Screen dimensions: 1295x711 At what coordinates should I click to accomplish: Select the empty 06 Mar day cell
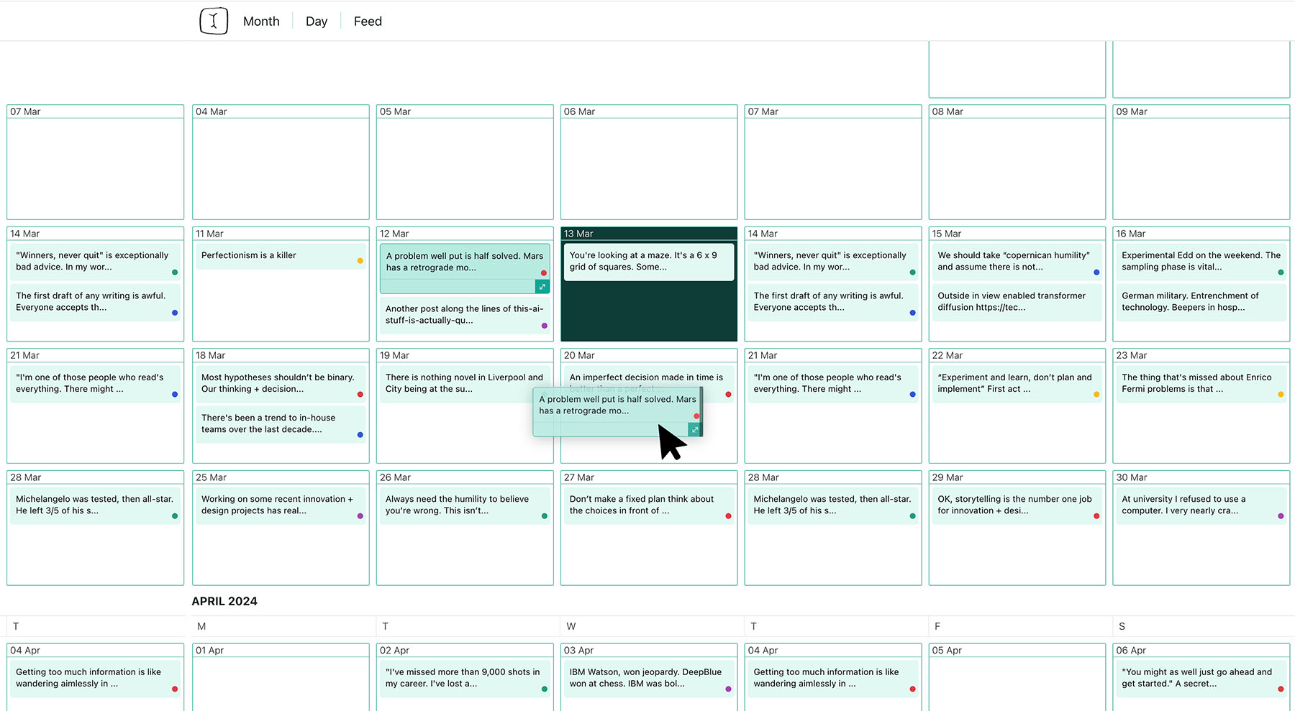[x=649, y=169]
